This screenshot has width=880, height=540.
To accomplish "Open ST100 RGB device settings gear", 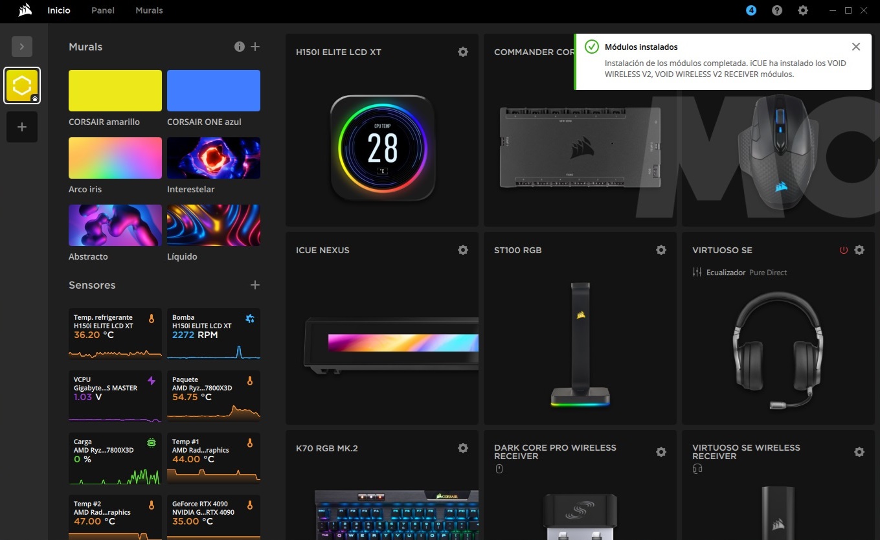I will (x=661, y=250).
